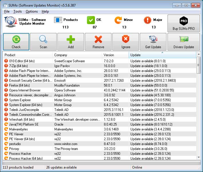The image size is (203, 172).
Task: Click company cell SweetScape Software
Action: [x=69, y=61]
